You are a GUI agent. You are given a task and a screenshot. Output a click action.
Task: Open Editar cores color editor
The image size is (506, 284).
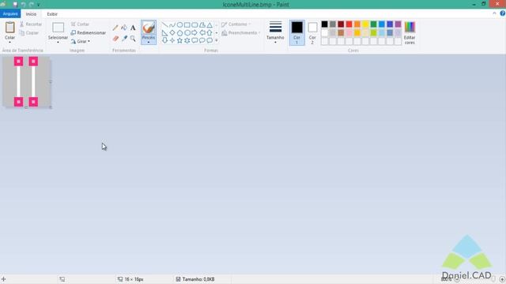[x=410, y=33]
